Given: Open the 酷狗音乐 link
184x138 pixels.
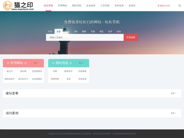Looking at the screenshot, I should pos(68,71).
